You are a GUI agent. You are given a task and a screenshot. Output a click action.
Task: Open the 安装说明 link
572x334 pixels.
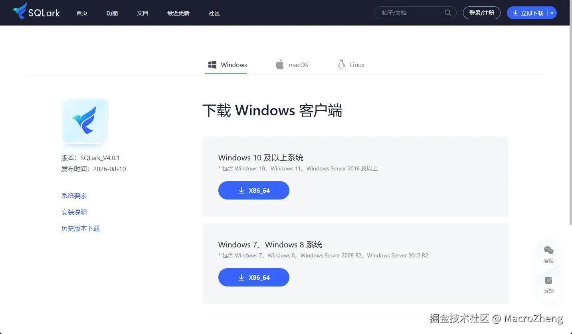74,212
